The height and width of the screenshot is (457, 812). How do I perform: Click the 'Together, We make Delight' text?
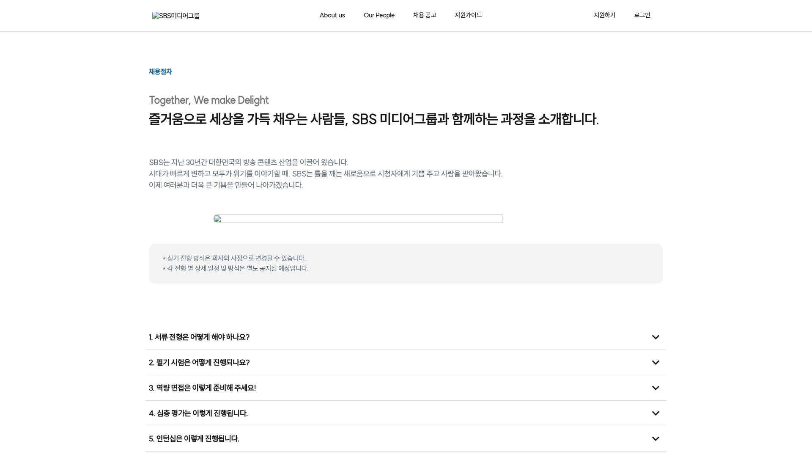pyautogui.click(x=209, y=100)
